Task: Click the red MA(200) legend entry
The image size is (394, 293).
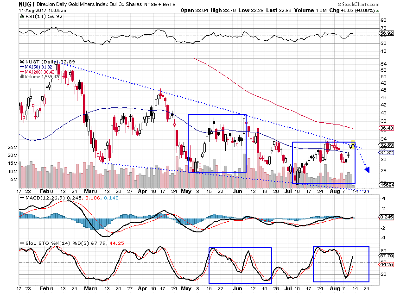Action: click(x=35, y=72)
